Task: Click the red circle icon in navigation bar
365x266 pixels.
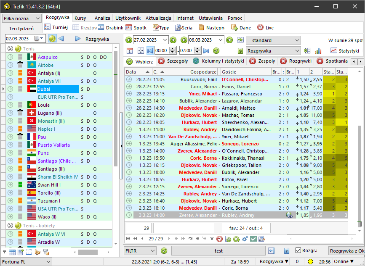Action: click(x=219, y=239)
